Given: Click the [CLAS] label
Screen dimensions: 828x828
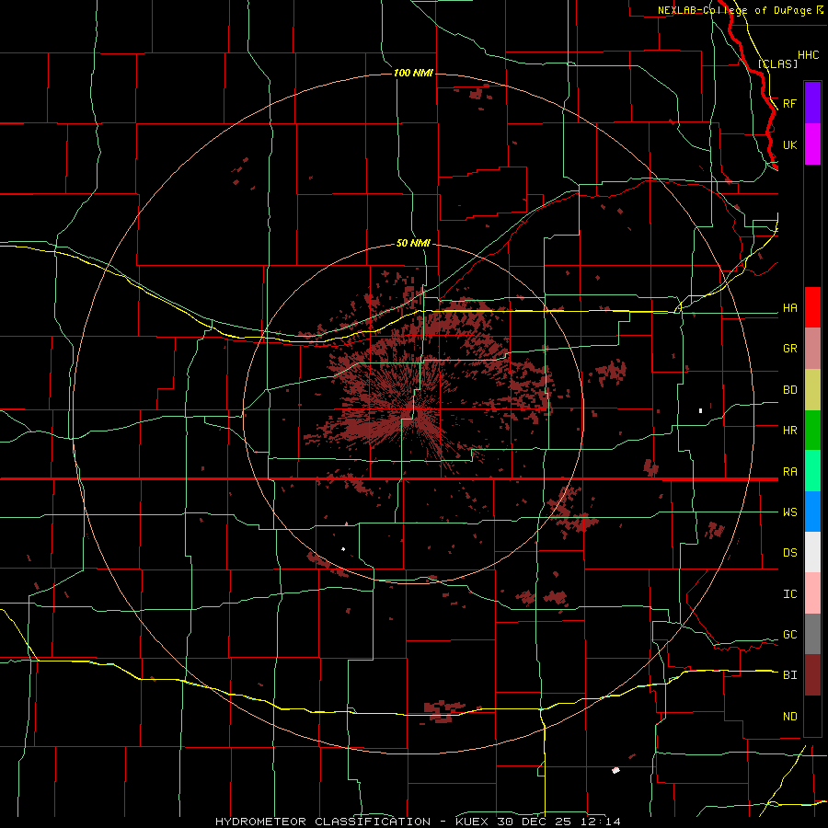Looking at the screenshot, I should click(777, 63).
